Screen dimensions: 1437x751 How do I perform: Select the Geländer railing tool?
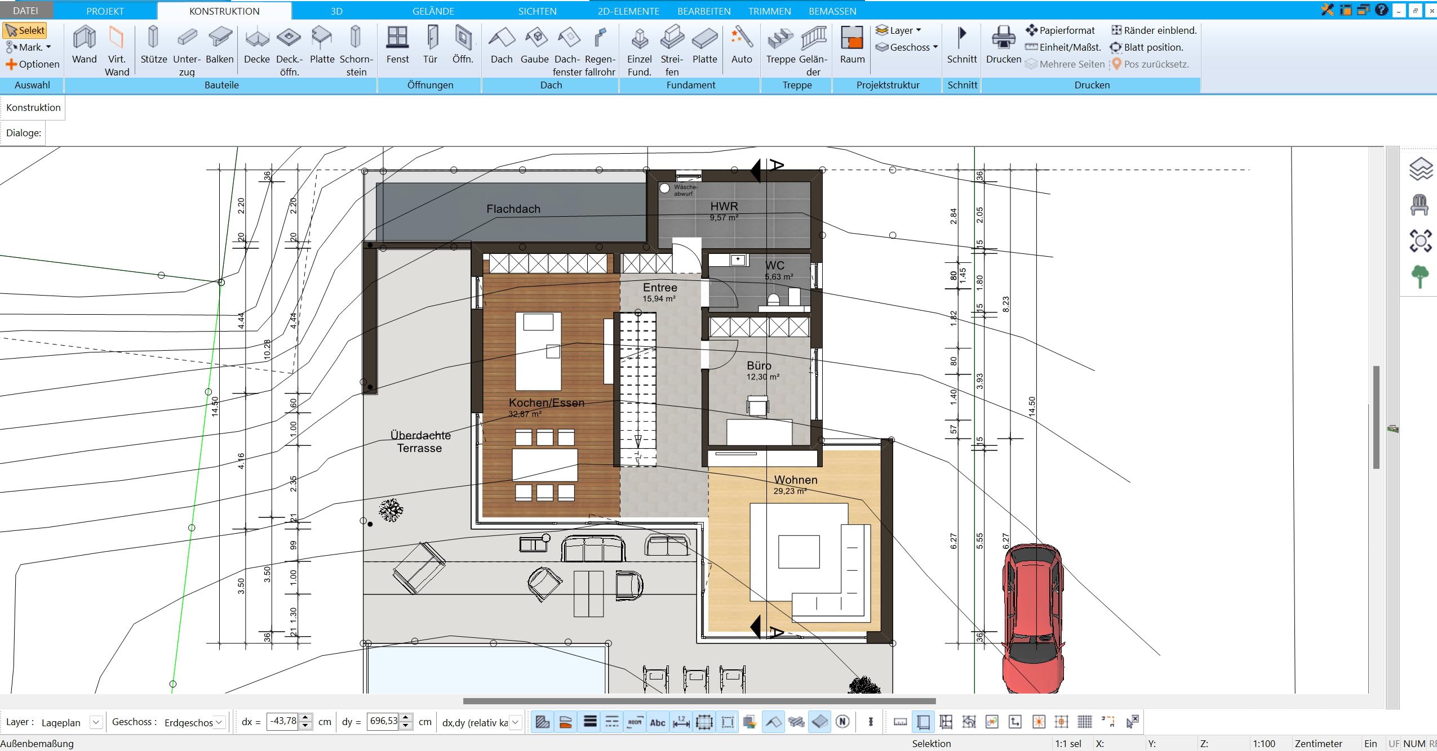pos(813,51)
